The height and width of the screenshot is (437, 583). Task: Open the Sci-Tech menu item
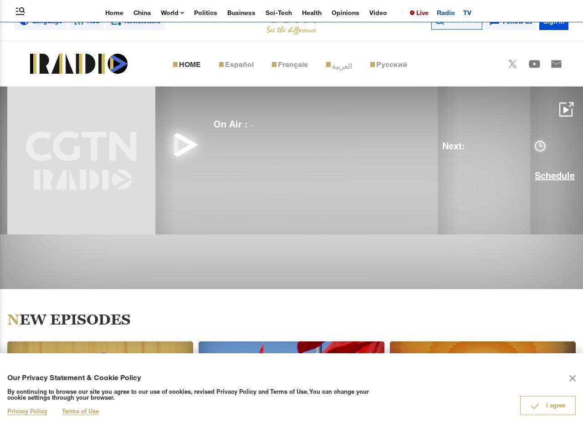278,13
